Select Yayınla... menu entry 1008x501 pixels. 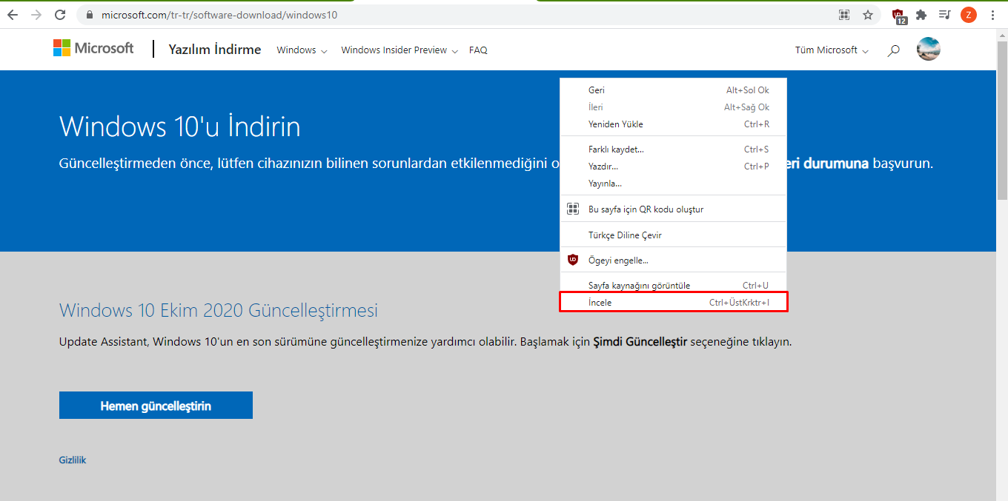click(x=673, y=184)
